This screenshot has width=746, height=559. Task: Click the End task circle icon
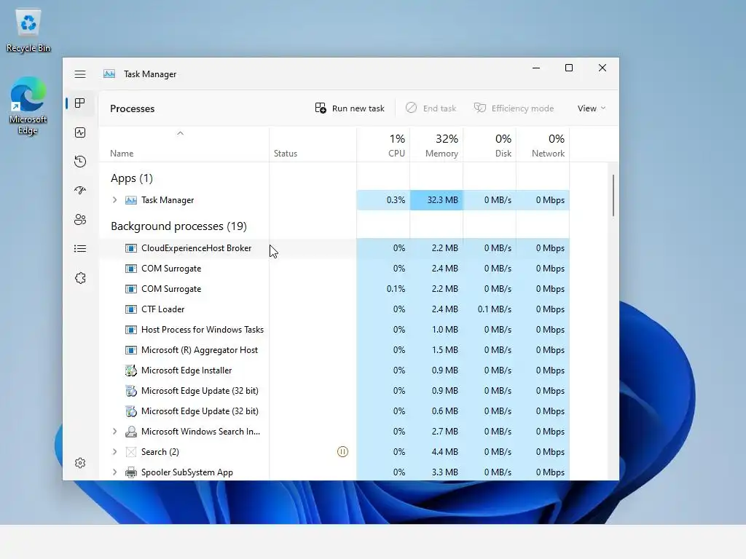(x=411, y=108)
